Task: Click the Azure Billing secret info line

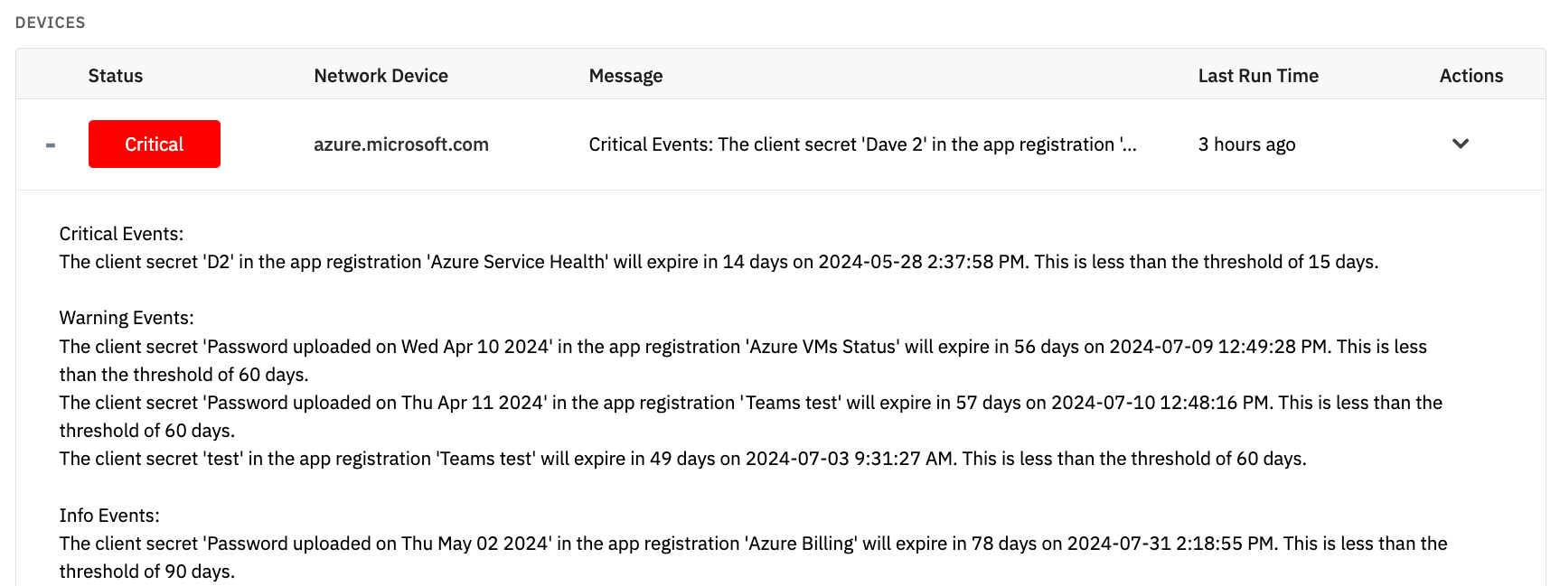Action: [753, 557]
